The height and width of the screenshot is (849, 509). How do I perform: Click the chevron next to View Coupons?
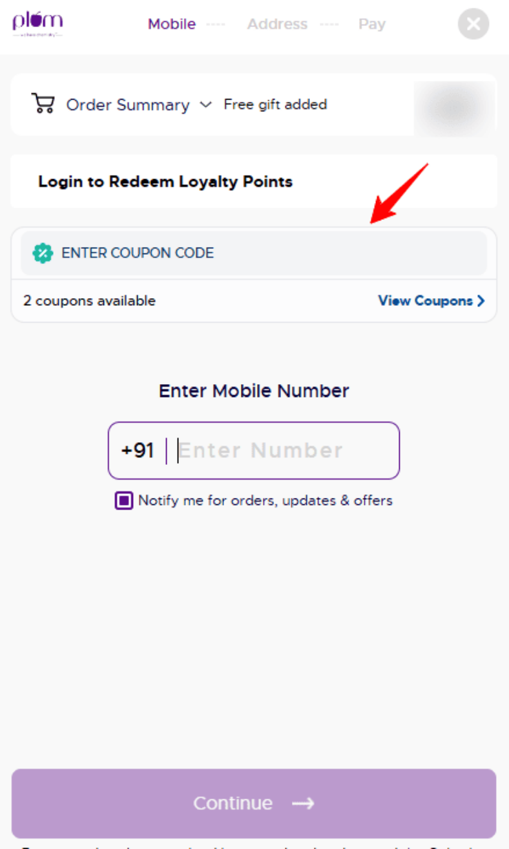[x=482, y=301]
